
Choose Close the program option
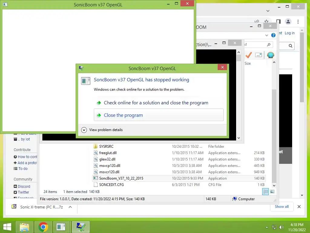pos(159,115)
